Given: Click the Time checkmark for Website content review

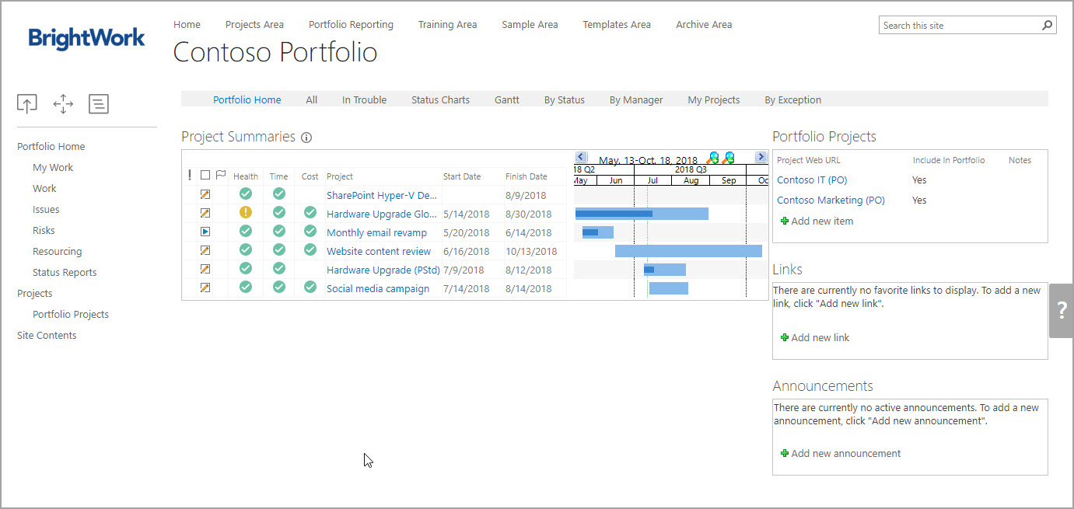Looking at the screenshot, I should pyautogui.click(x=279, y=249).
